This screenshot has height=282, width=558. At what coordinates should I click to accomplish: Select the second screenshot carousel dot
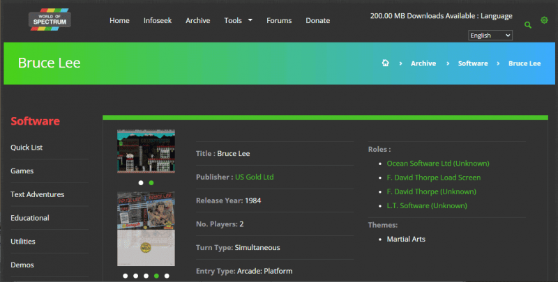point(151,182)
